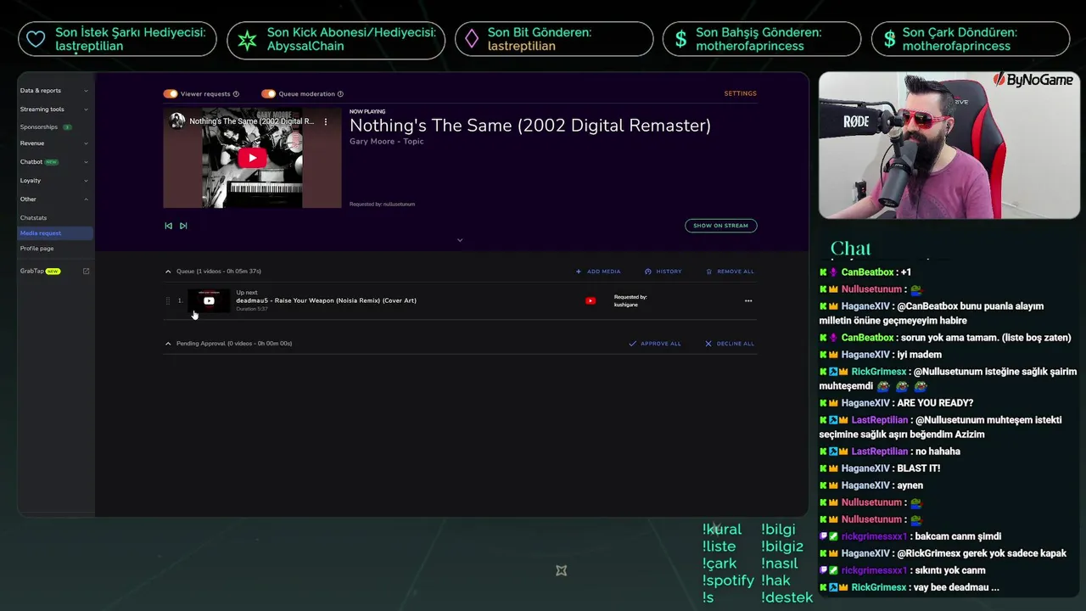Click dollar icon beside Son Bahşiş Gönderen
Image resolution: width=1086 pixels, height=611 pixels.
click(x=680, y=39)
